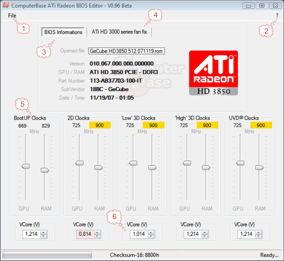Viewport: 284px width, 261px height.
Task: Click the app icon in title bar
Action: 6,5
